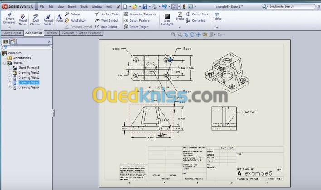Open the File menu
The height and width of the screenshot is (190, 321).
click(42, 6)
